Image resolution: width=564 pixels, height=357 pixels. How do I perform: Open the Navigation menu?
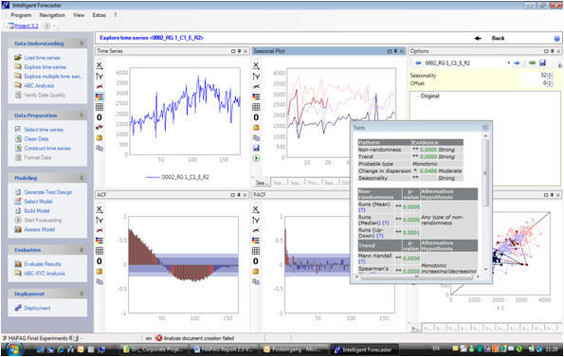point(52,15)
